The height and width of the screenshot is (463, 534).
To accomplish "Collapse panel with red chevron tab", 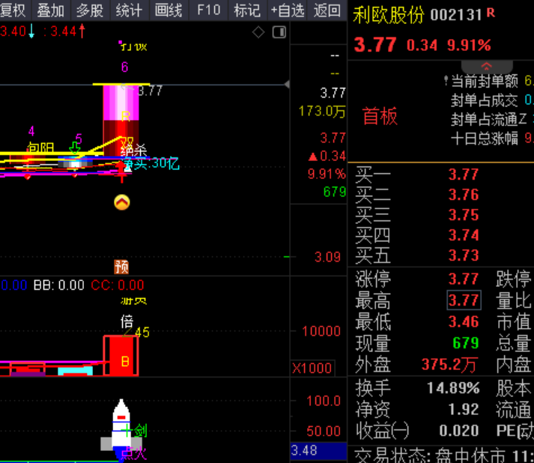I will [x=487, y=67].
